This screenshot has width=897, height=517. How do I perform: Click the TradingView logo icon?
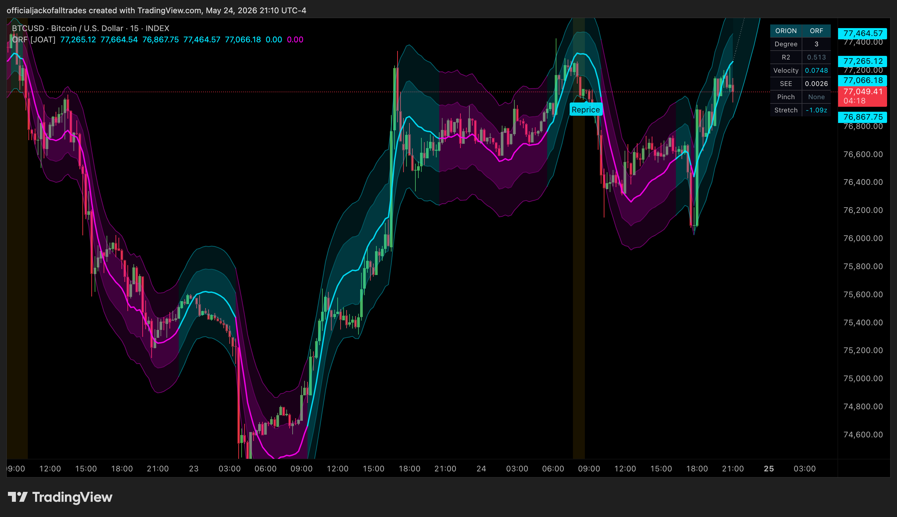[18, 497]
